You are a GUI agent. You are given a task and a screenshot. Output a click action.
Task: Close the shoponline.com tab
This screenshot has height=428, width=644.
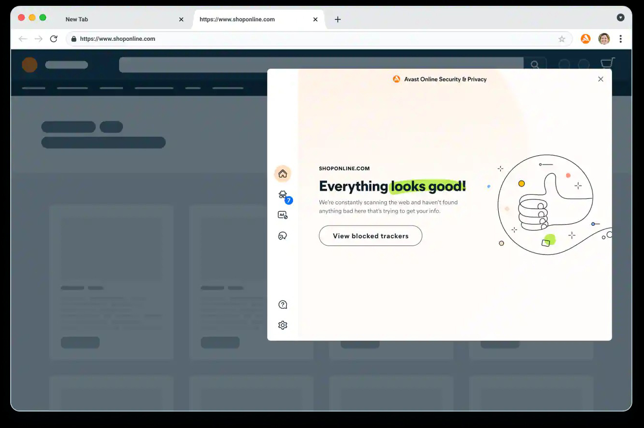click(x=315, y=19)
